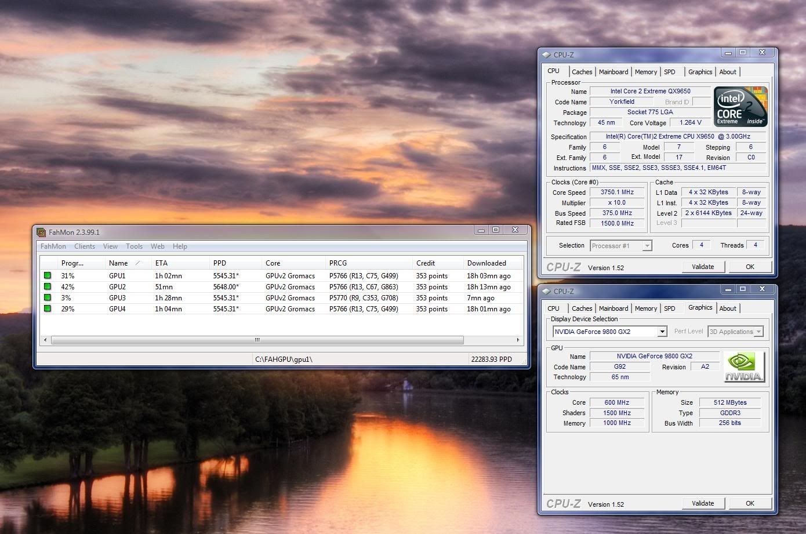Click the right scroll arrow in FahMon list
This screenshot has height=534, width=806.
pos(518,340)
